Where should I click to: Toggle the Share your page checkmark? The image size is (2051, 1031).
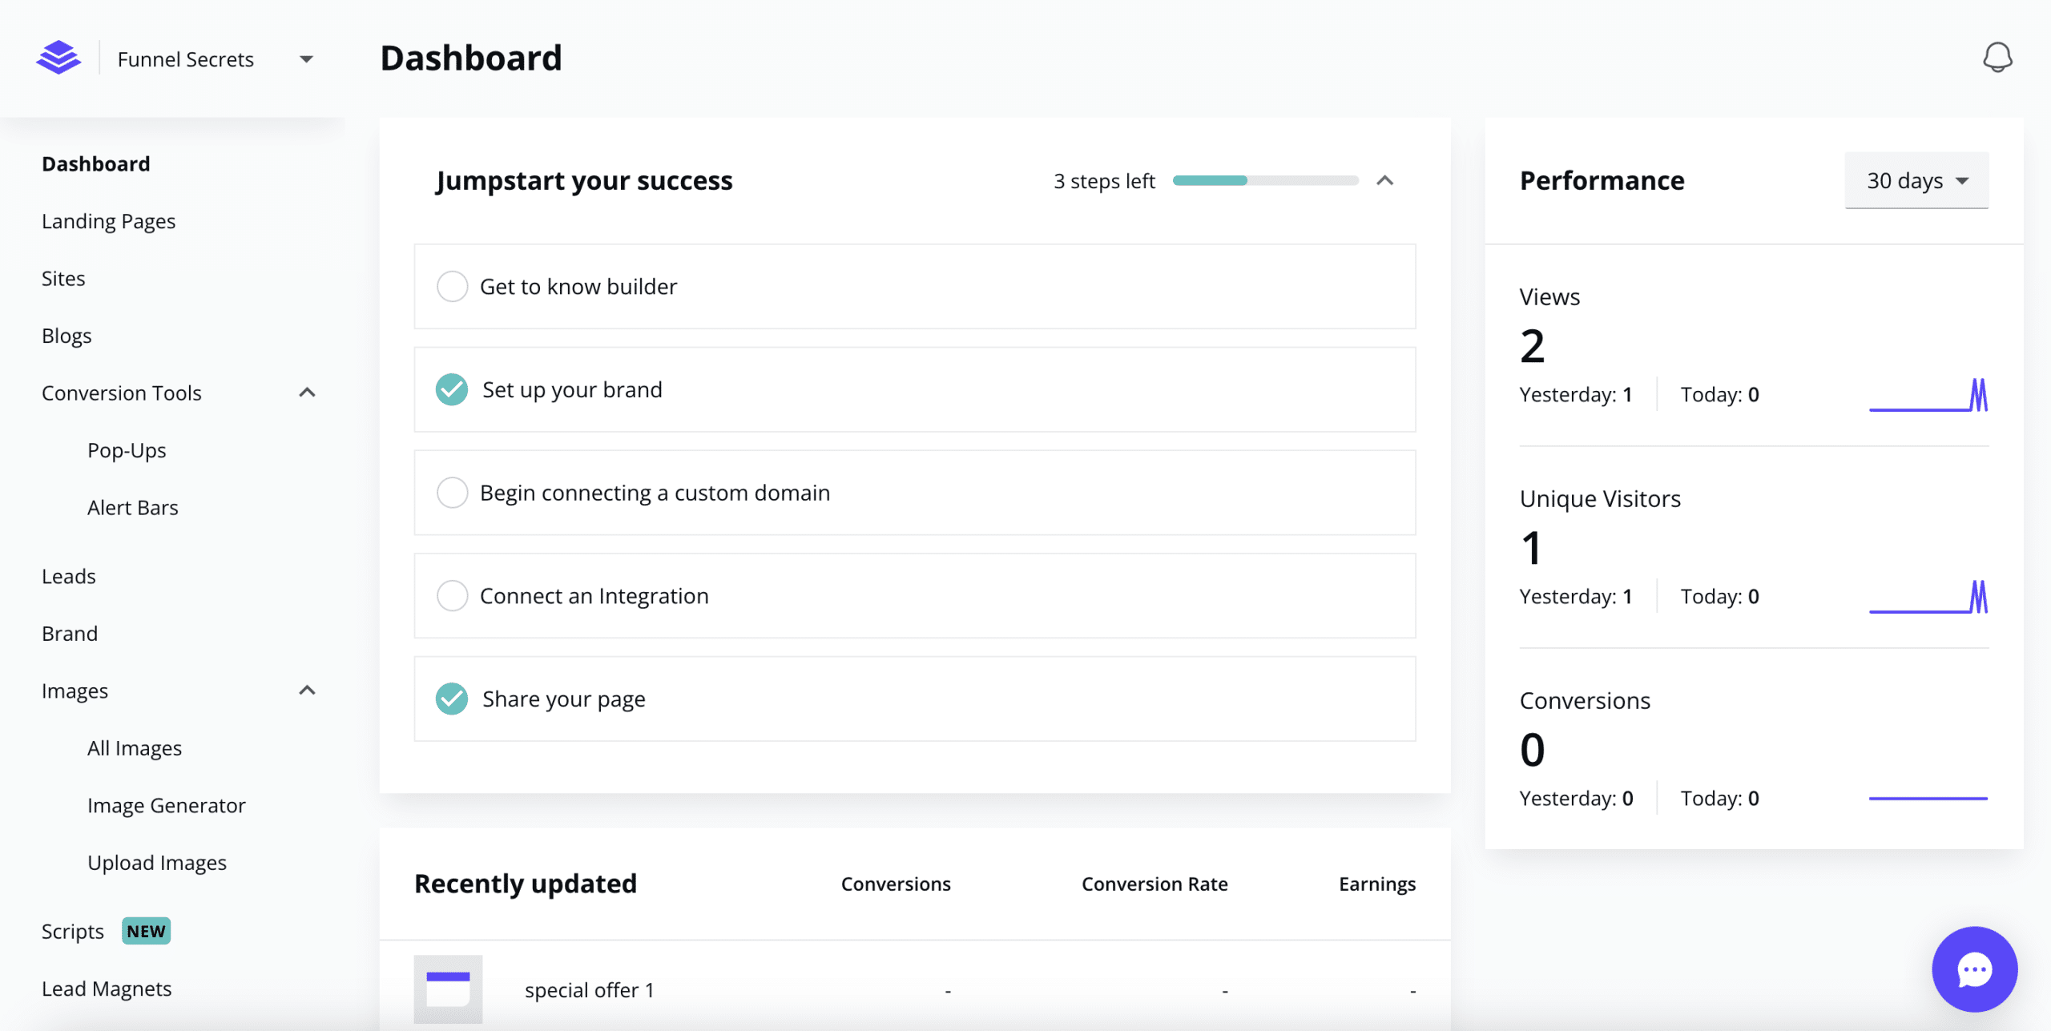click(x=452, y=699)
